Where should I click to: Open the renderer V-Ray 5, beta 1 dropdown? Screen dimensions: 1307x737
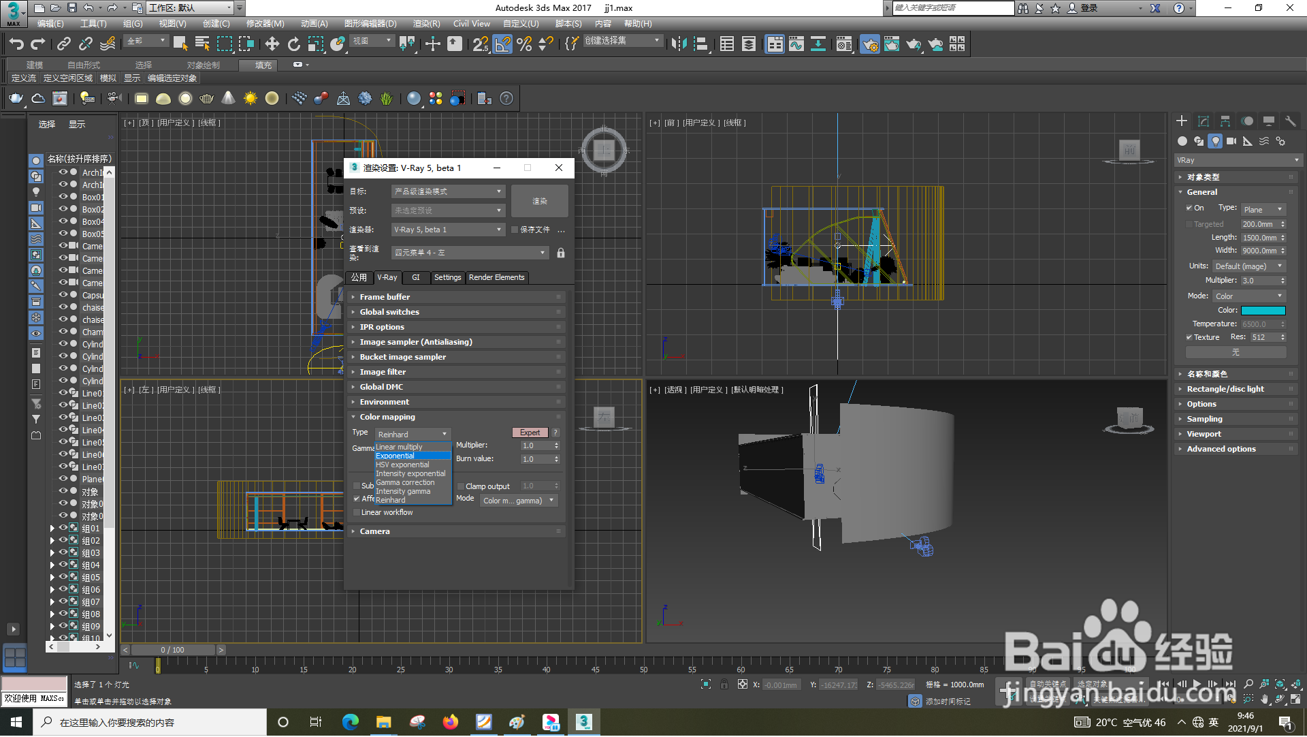tap(448, 230)
